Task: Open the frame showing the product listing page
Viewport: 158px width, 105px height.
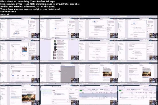Action: coord(59,49)
